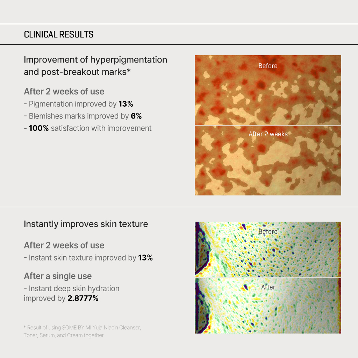The height and width of the screenshot is (358, 358).
Task: Select the "Blemishes marks improved by 6%" line
Action: [85, 116]
